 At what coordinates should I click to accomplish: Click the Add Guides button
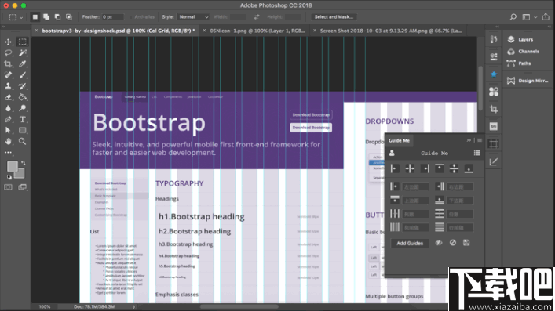pos(410,243)
